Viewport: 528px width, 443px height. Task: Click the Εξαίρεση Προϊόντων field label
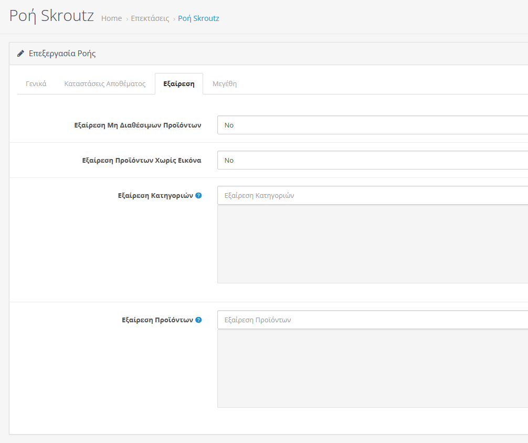click(157, 320)
